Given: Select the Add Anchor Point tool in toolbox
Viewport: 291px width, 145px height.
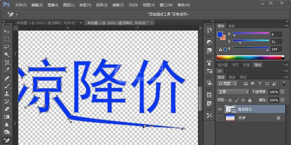Looking at the screenshot, I should pyautogui.click(x=7, y=140).
